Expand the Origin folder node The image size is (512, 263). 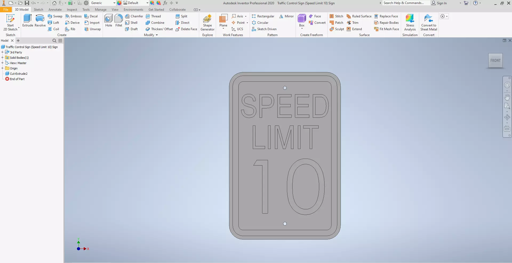pyautogui.click(x=2, y=68)
